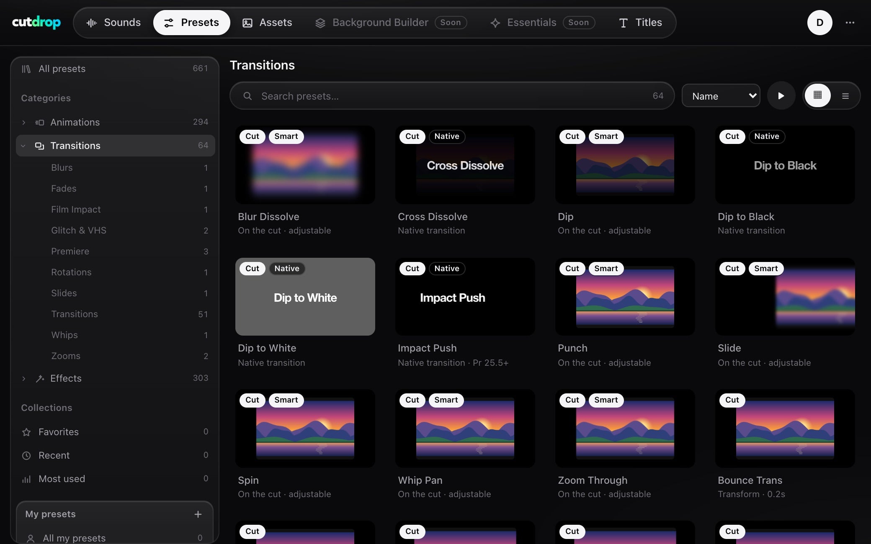The height and width of the screenshot is (544, 871).
Task: Click the All my presets person icon
Action: [x=31, y=538]
